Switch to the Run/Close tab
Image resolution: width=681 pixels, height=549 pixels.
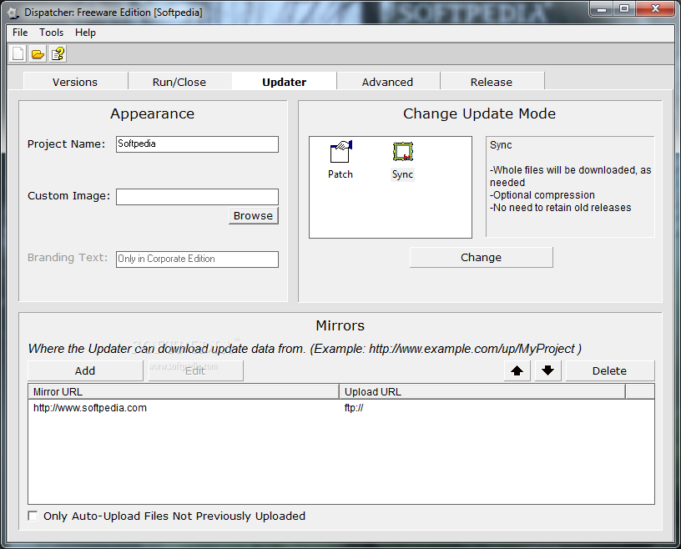pyautogui.click(x=179, y=82)
